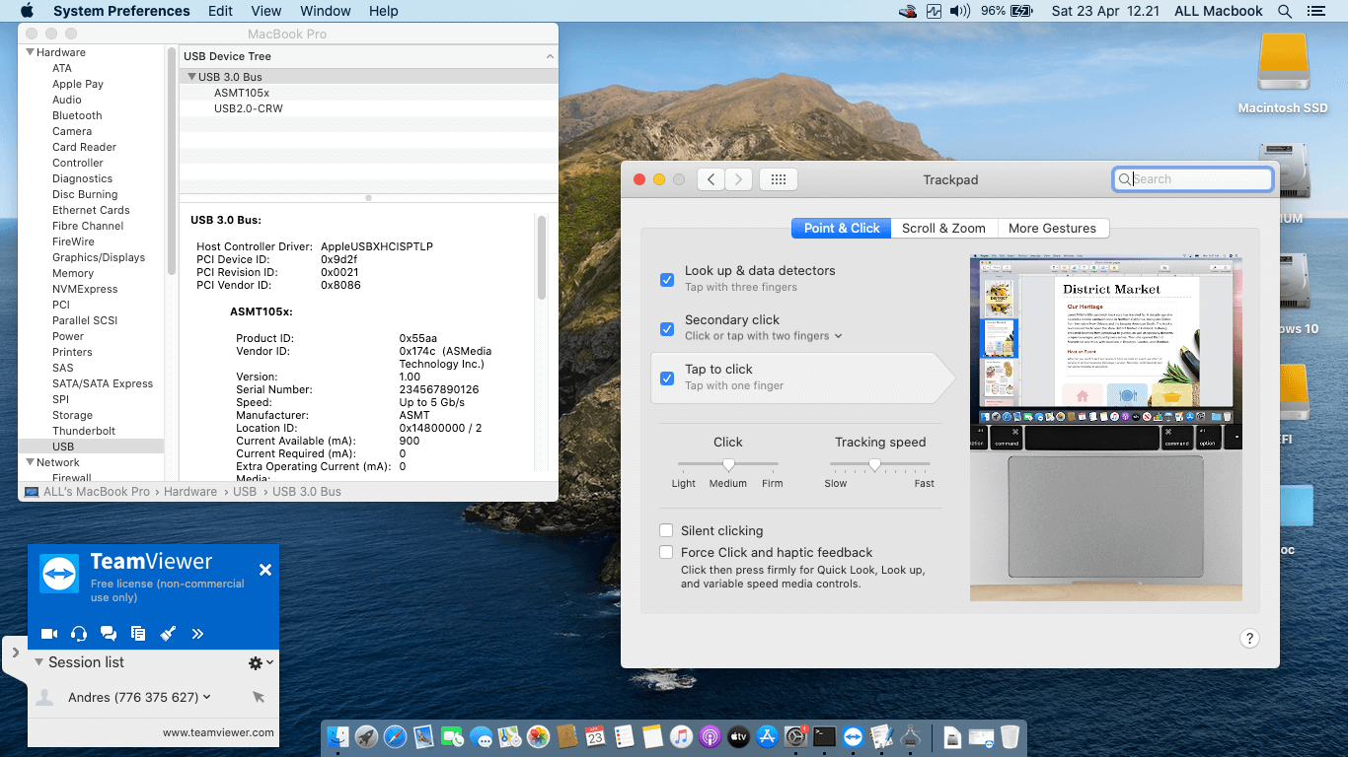Disable Tap to click checkbox
This screenshot has height=757, width=1348.
[x=667, y=378]
